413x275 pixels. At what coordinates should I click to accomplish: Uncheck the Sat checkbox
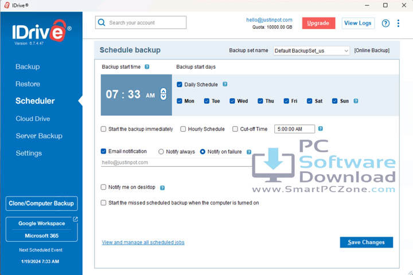pos(310,101)
